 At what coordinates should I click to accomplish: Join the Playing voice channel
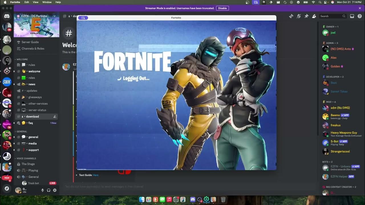[x=36, y=170]
